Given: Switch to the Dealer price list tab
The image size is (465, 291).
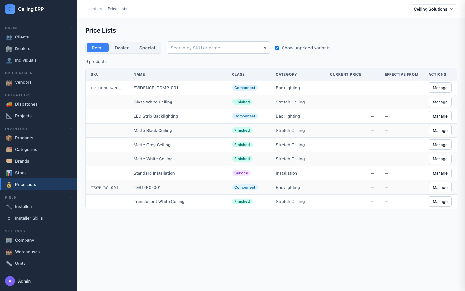Looking at the screenshot, I should [121, 48].
